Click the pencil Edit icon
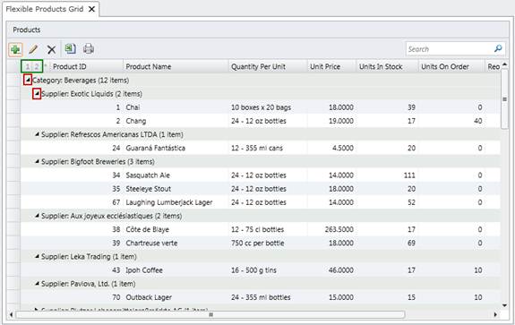515x325 pixels. pyautogui.click(x=33, y=49)
